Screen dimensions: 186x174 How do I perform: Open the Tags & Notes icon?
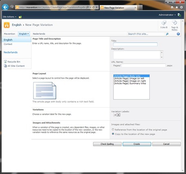(175, 22)
